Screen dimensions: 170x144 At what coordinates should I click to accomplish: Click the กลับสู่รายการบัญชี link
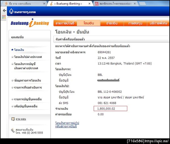[66, 126]
